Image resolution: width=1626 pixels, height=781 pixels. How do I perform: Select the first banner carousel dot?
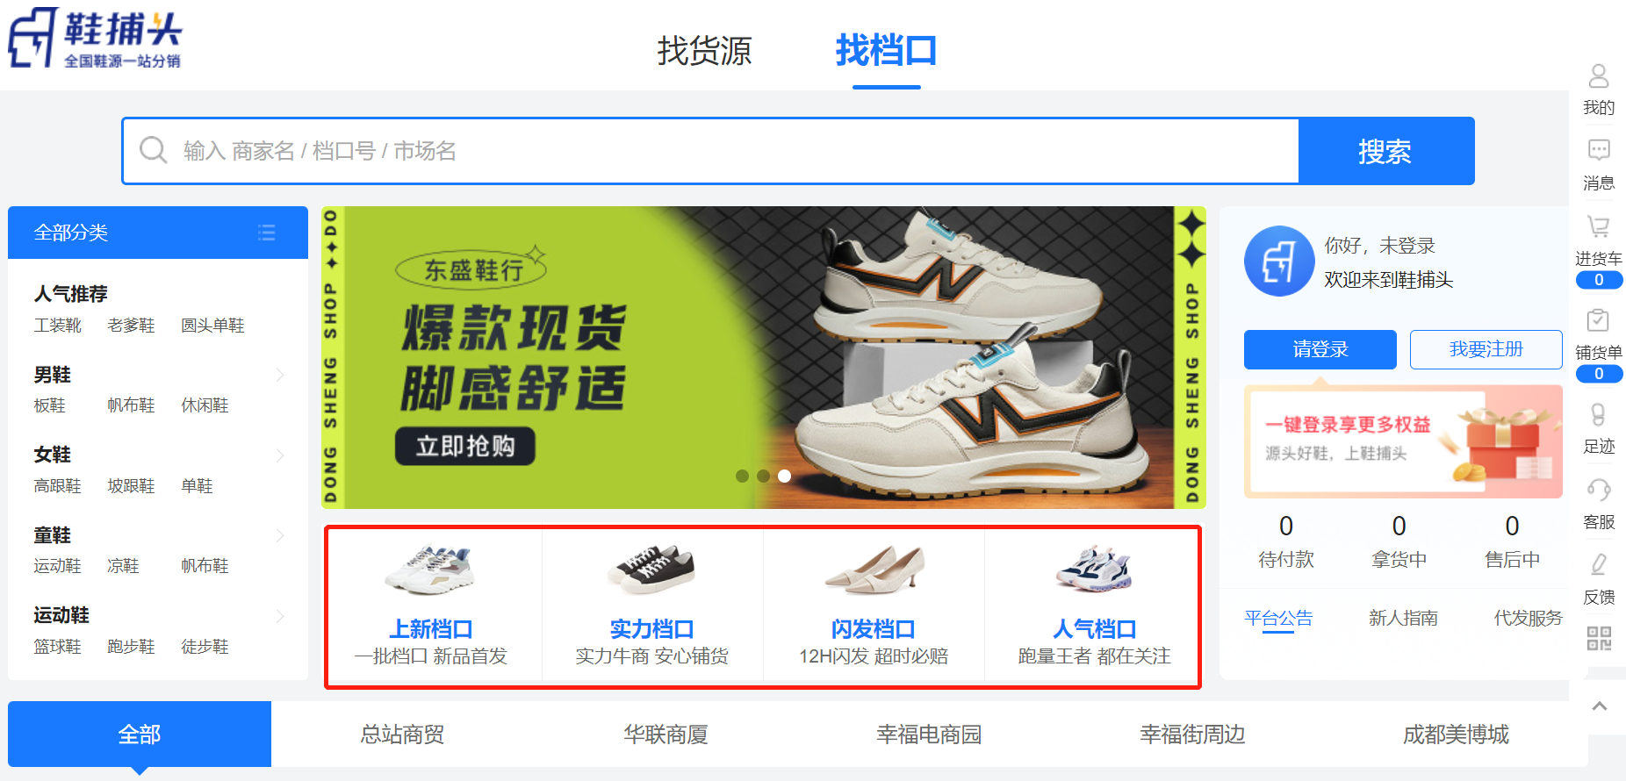click(742, 476)
